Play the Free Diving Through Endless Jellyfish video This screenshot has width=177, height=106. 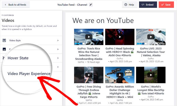pos(89,75)
